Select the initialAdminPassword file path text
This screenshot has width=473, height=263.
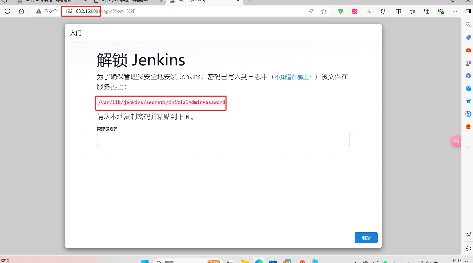point(161,102)
